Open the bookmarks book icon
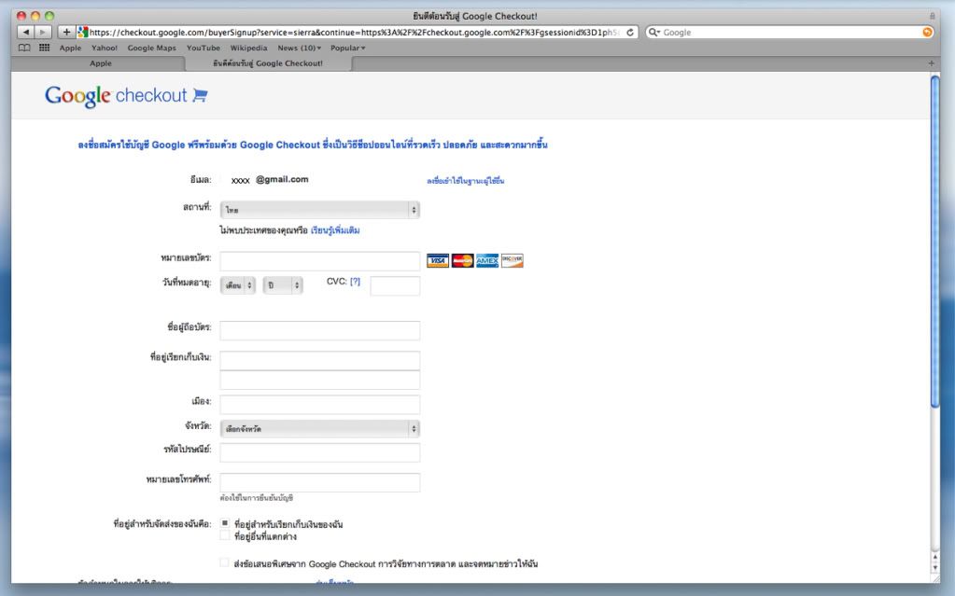The height and width of the screenshot is (596, 955). 24,48
